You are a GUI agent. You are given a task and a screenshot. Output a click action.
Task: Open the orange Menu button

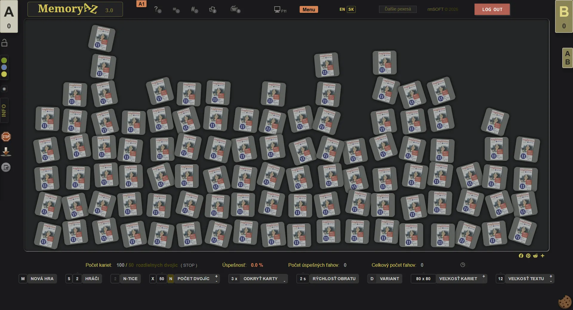pyautogui.click(x=309, y=10)
